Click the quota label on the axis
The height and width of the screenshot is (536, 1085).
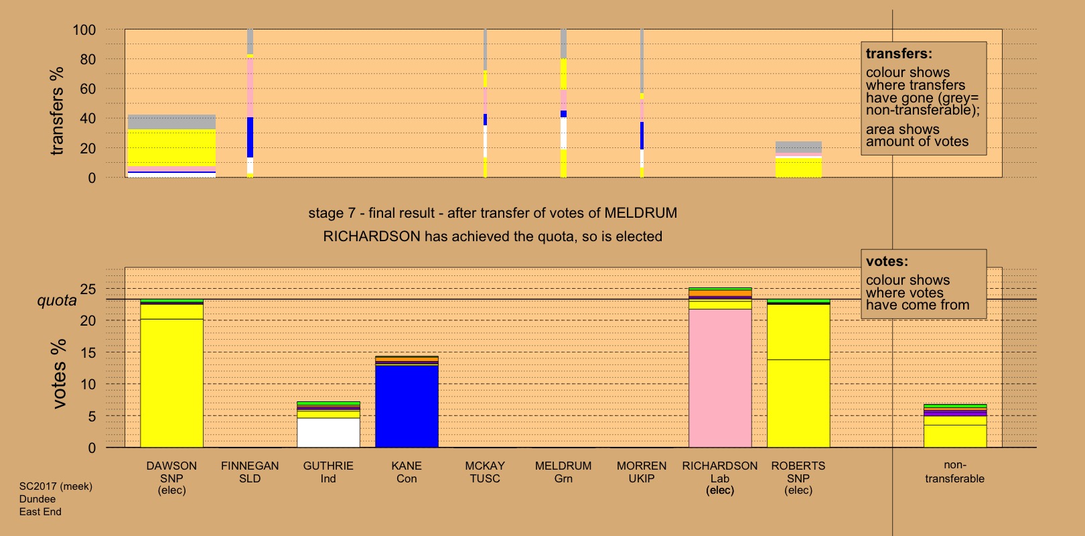point(56,300)
